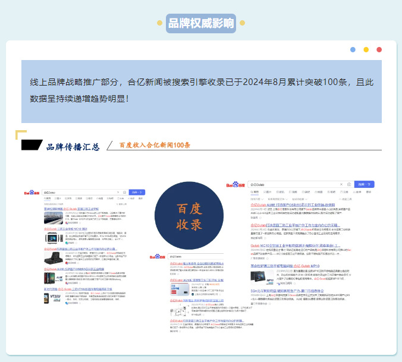Open 合亿 Gutab MP10 result link in right screenshot

(285, 266)
